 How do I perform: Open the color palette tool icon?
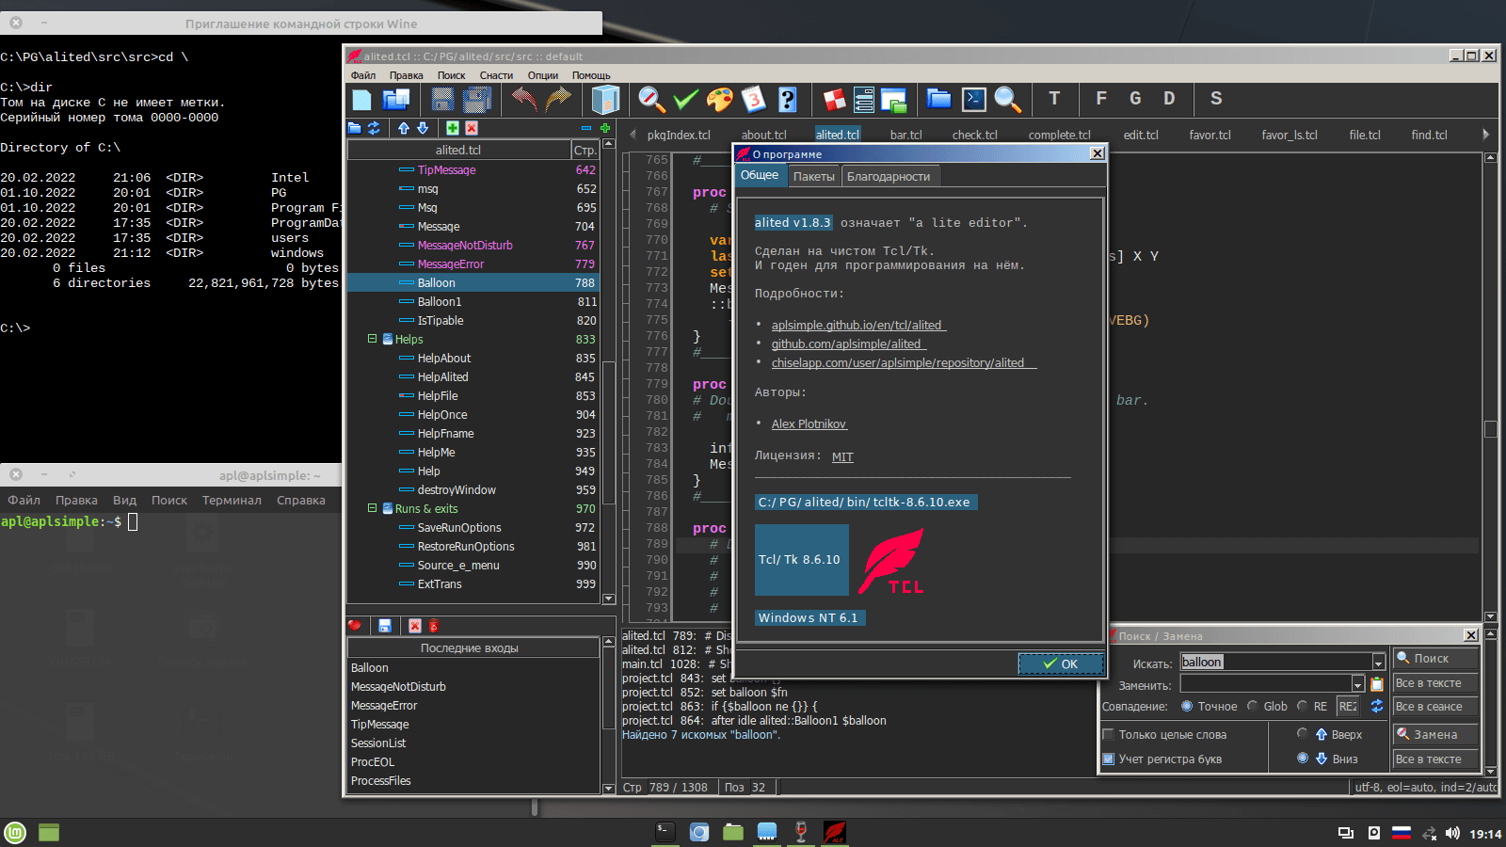[x=720, y=99]
